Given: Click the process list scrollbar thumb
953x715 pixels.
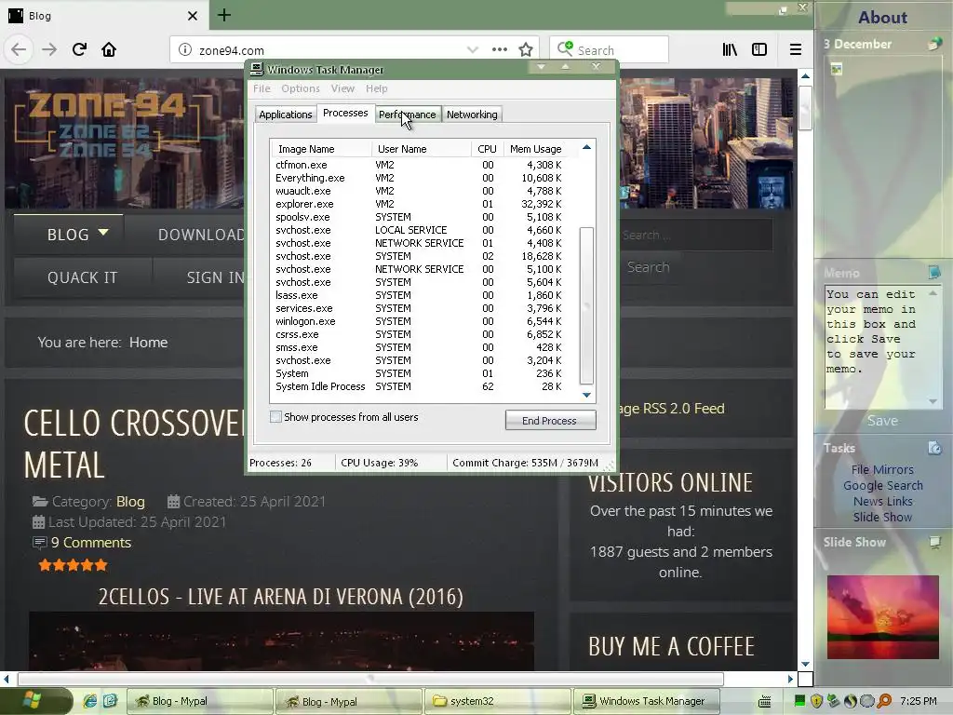Looking at the screenshot, I should pos(586,305).
